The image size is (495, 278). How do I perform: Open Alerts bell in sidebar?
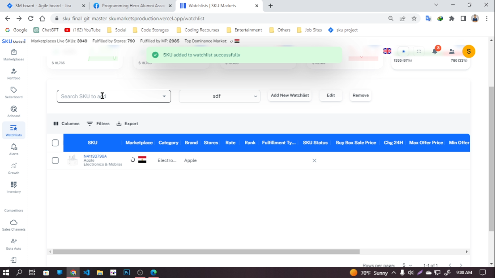(13, 149)
